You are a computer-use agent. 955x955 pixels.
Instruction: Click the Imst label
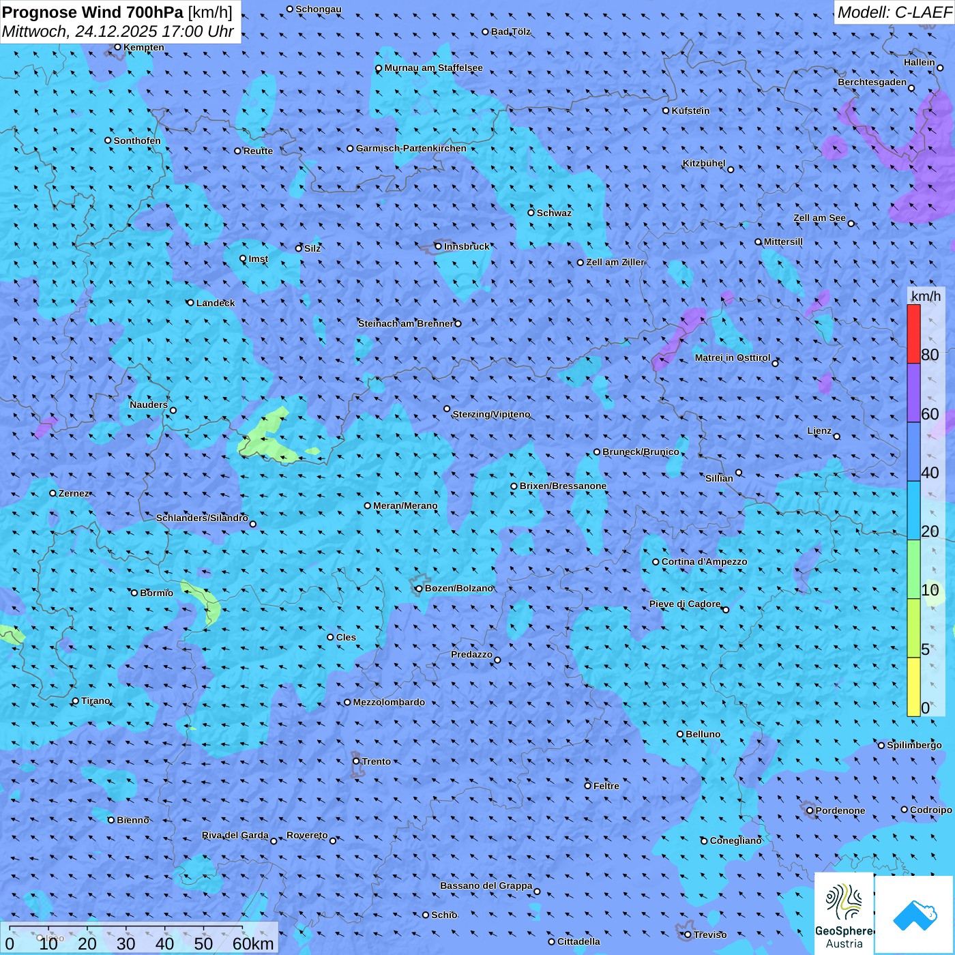coord(258,259)
